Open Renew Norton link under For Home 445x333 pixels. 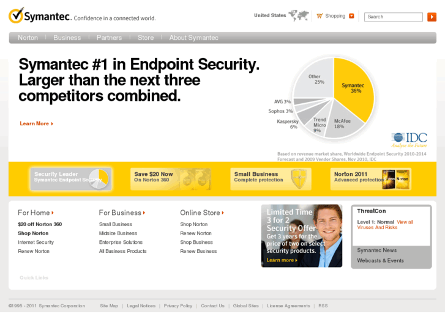pyautogui.click(x=34, y=251)
